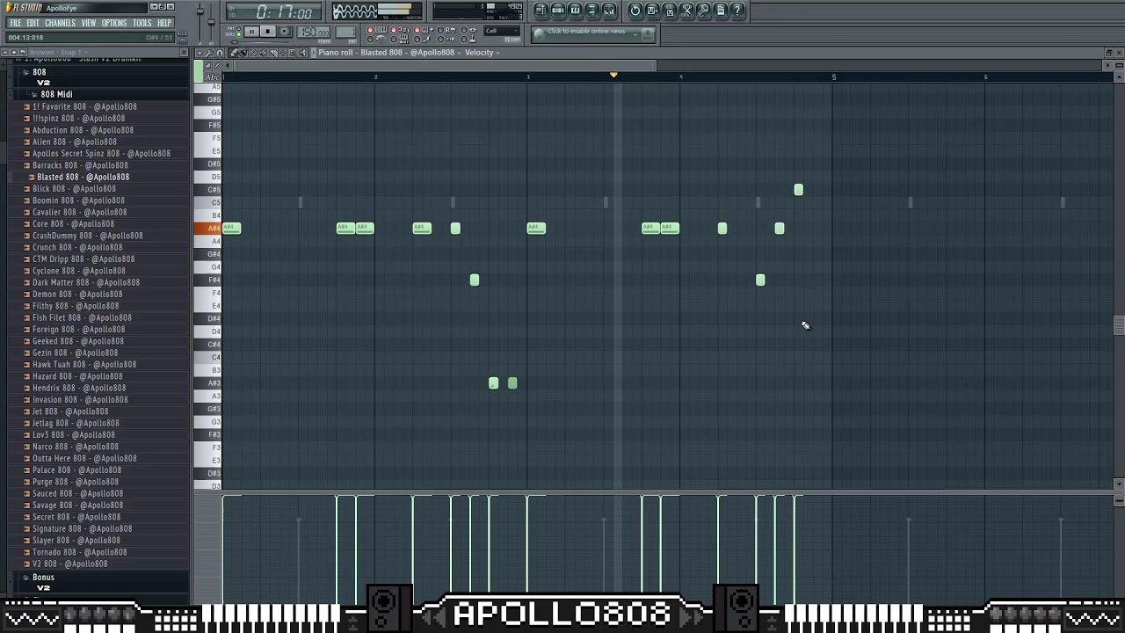Select 'Blasted 808 - @Apollo808' in browser
This screenshot has height=633, width=1125.
pyautogui.click(x=83, y=177)
